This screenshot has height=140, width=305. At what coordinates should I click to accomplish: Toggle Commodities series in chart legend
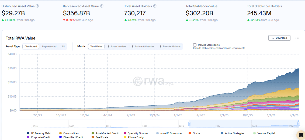tap(71, 133)
